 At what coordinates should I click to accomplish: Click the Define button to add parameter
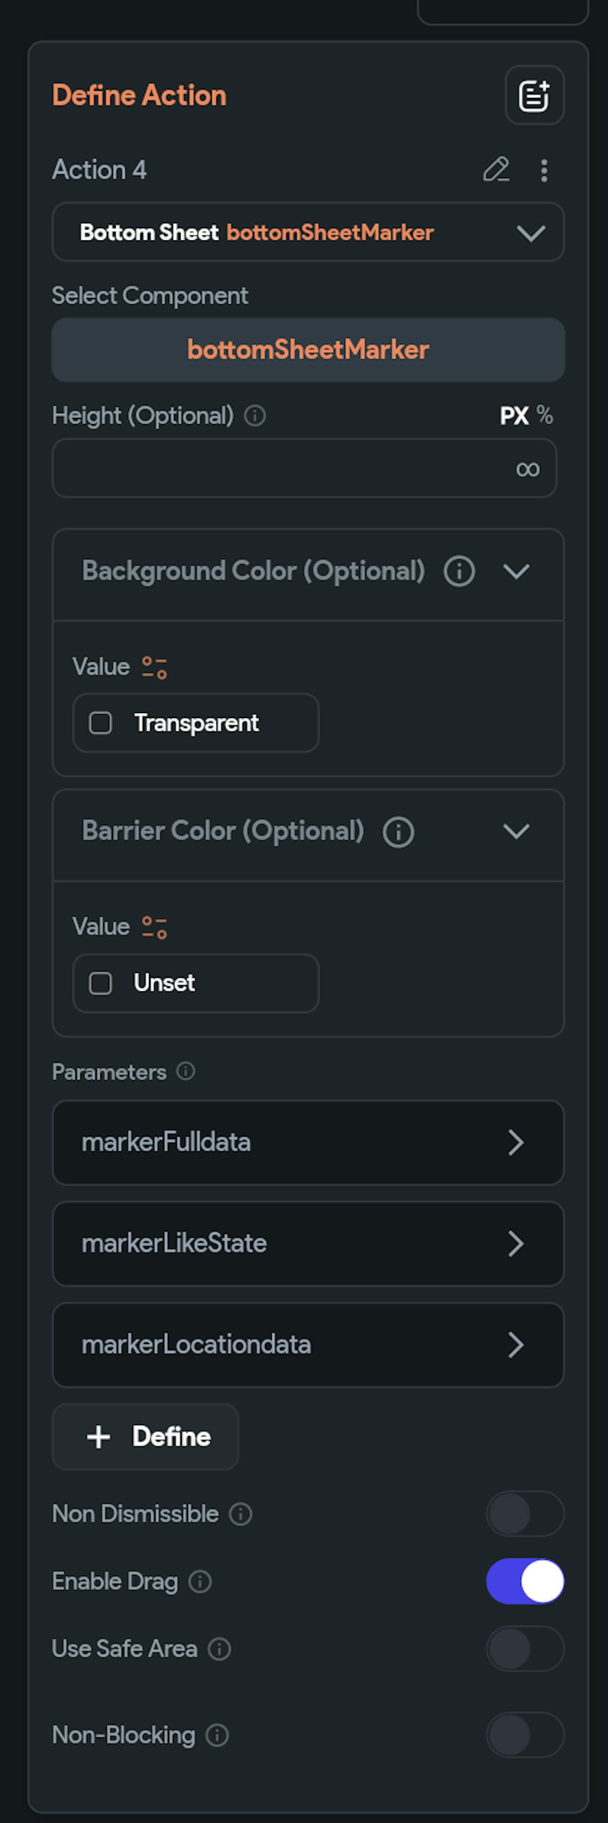point(146,1436)
